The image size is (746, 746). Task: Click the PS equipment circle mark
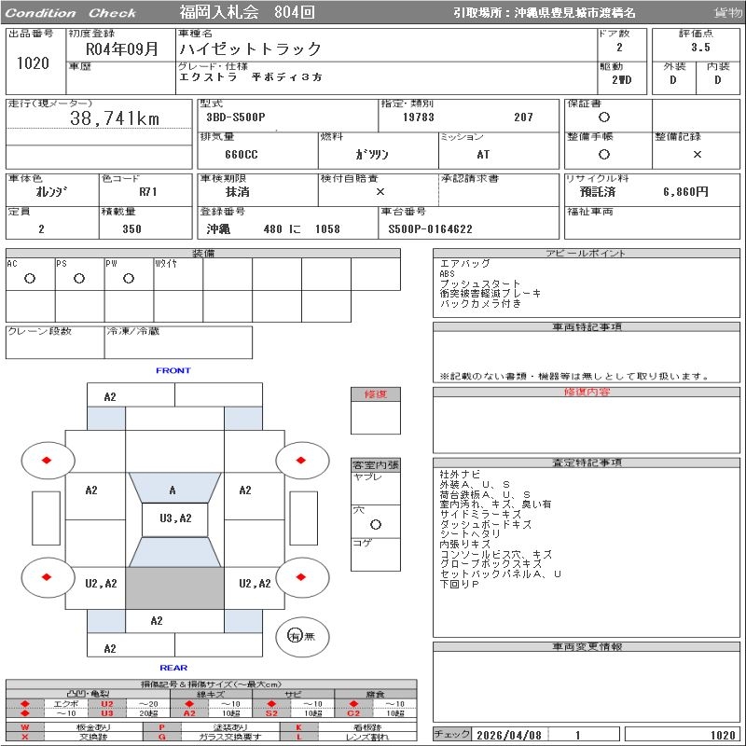point(79,278)
